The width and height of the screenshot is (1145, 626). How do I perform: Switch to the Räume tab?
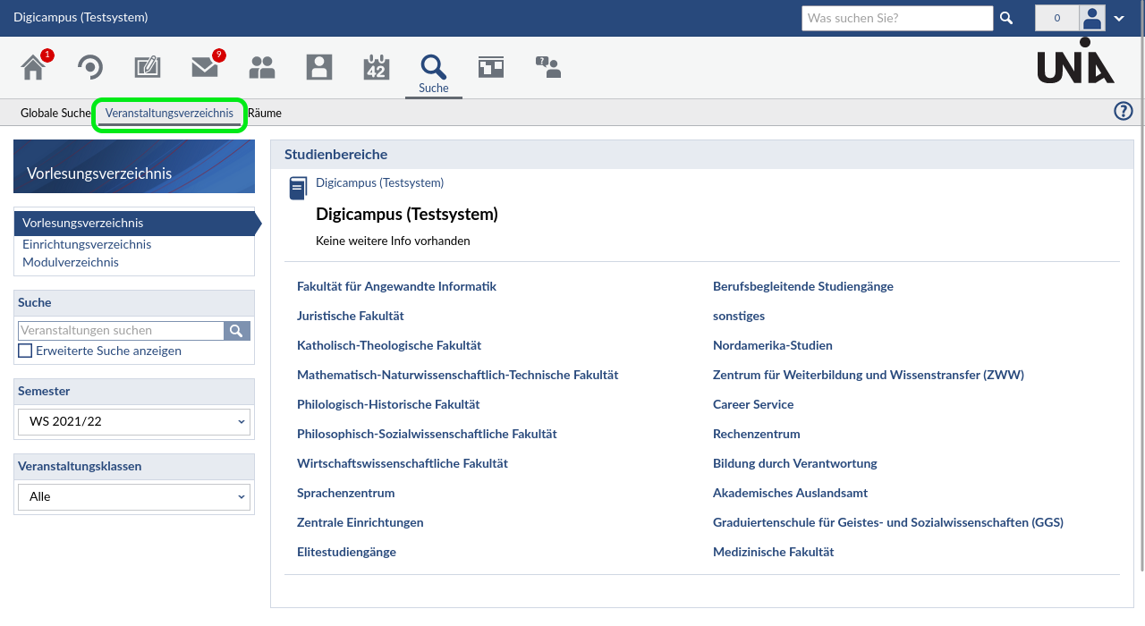tap(265, 114)
